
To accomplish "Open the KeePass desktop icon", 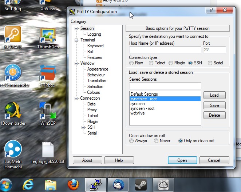I will point(13,35).
